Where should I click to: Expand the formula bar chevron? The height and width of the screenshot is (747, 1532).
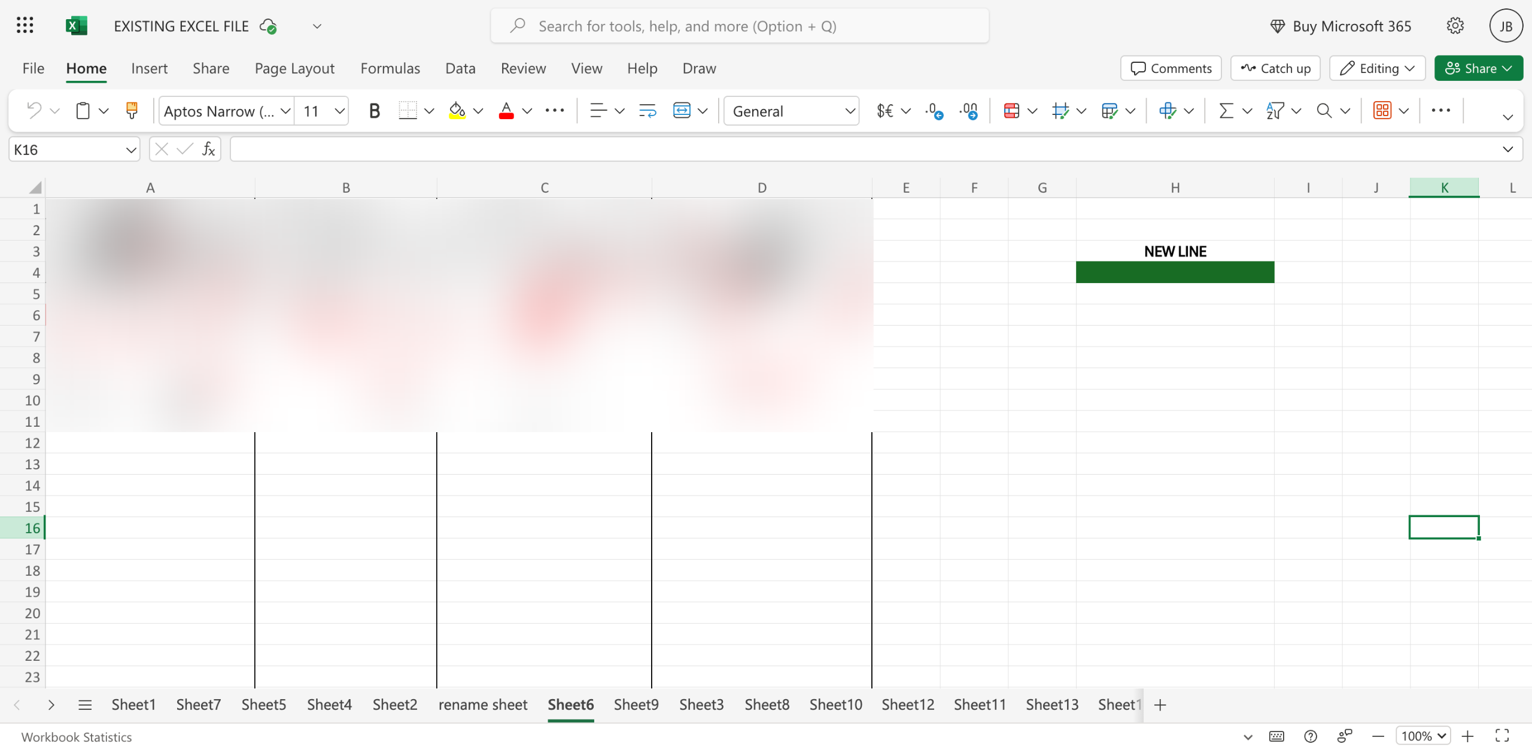[1507, 149]
